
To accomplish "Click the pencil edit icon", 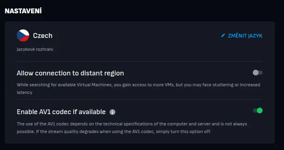I will 223,35.
